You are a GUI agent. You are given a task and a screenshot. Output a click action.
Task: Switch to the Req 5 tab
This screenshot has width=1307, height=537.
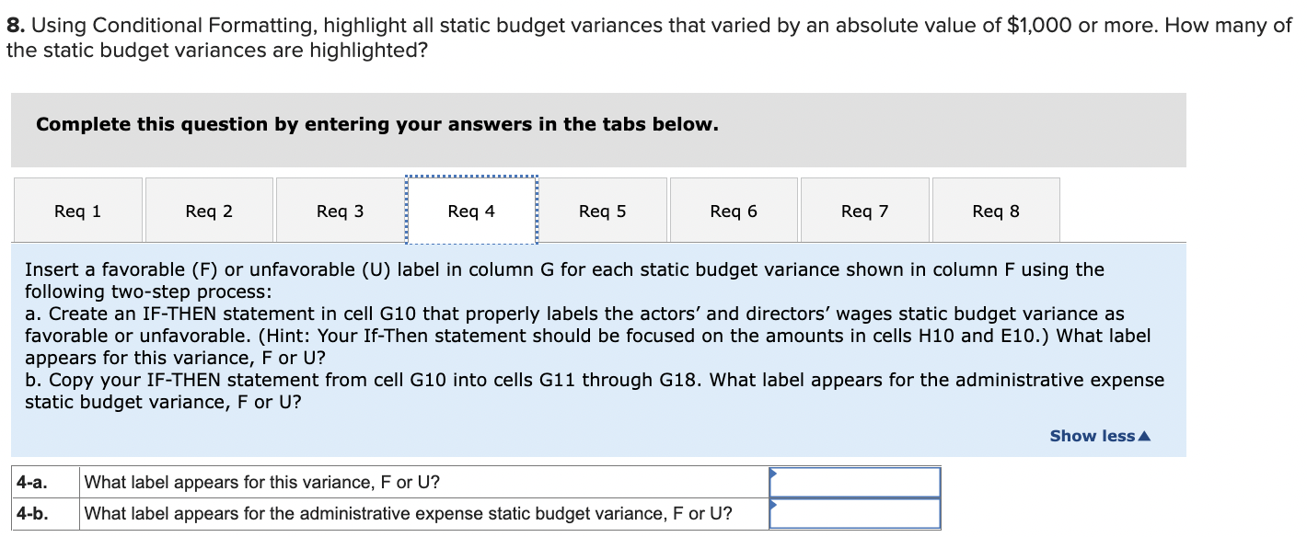(603, 210)
